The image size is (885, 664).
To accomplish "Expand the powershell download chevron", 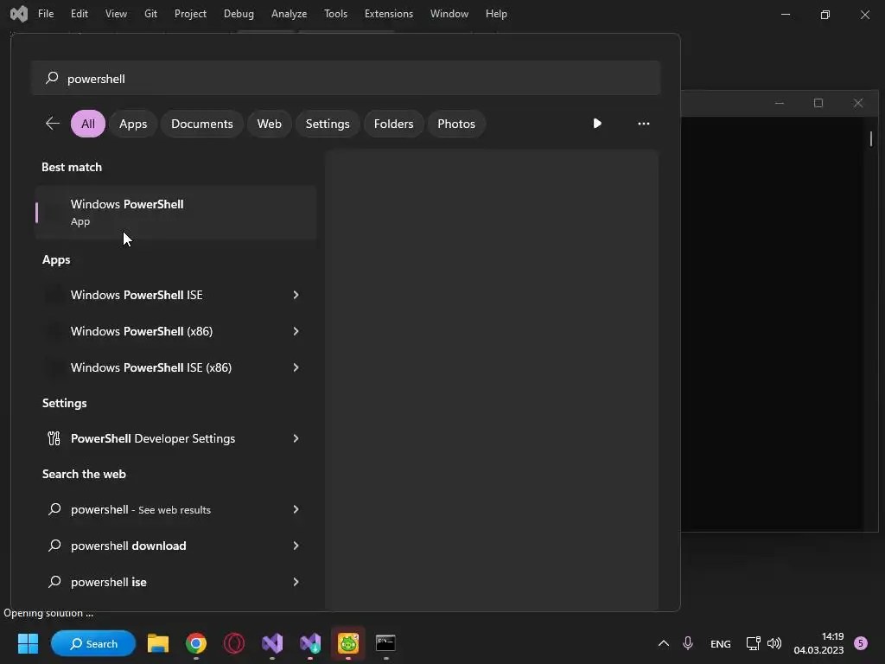I will pyautogui.click(x=296, y=546).
